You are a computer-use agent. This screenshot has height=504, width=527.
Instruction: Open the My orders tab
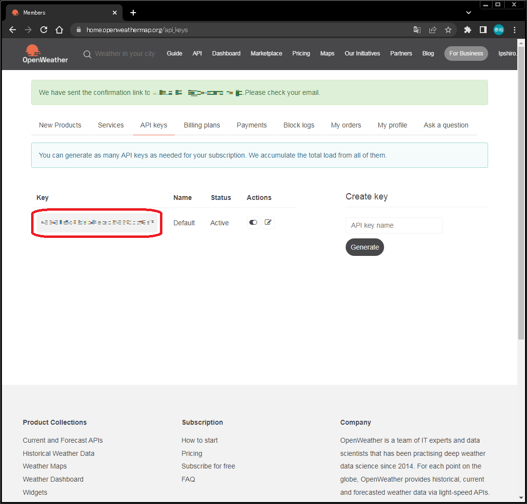[x=346, y=125]
